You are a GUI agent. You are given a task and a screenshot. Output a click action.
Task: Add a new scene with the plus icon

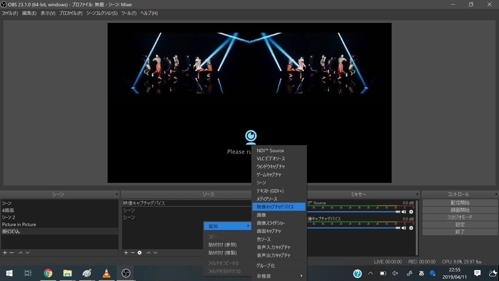pyautogui.click(x=5, y=253)
